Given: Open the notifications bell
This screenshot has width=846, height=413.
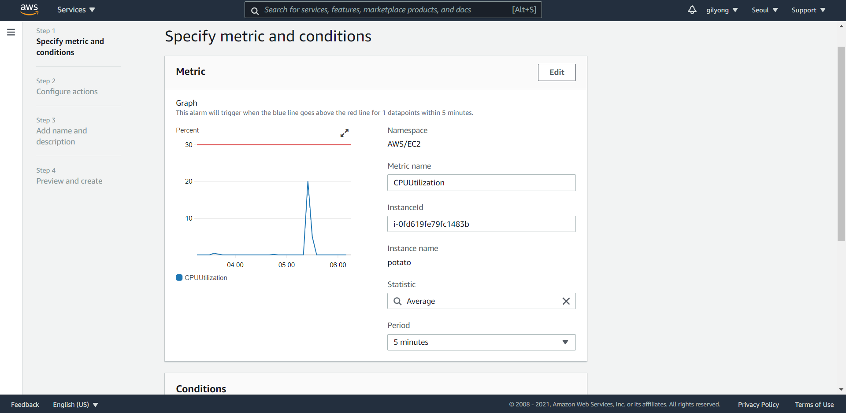Looking at the screenshot, I should pyautogui.click(x=692, y=10).
